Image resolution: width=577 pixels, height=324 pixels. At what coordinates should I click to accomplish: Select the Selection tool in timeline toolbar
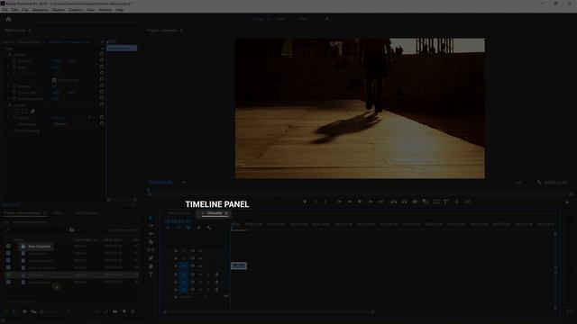click(151, 218)
